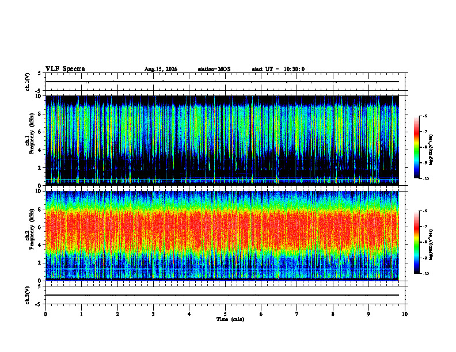
Task: Select the Aug.15, 2026 date label
Action: click(161, 69)
